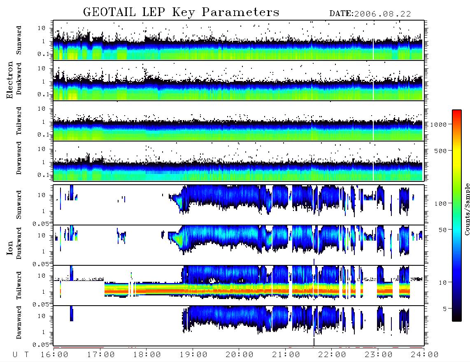This screenshot has width=470, height=362.
Task: Click the 'Counts/Sample' colorbar label
Action: (467, 209)
